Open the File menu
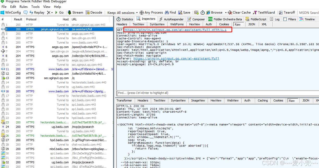 coord(4,7)
